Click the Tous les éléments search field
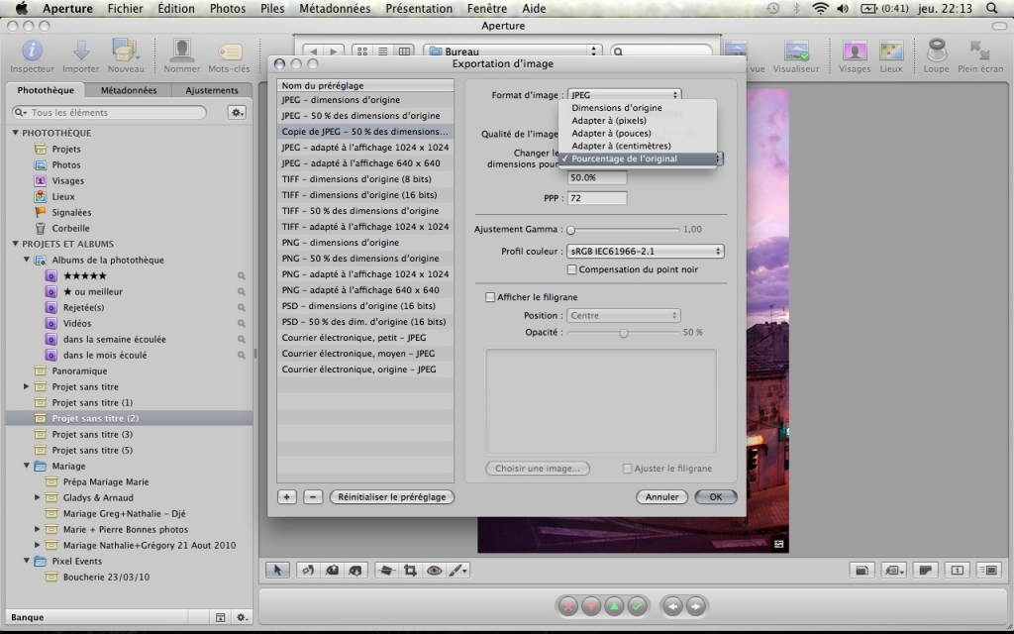 click(109, 113)
